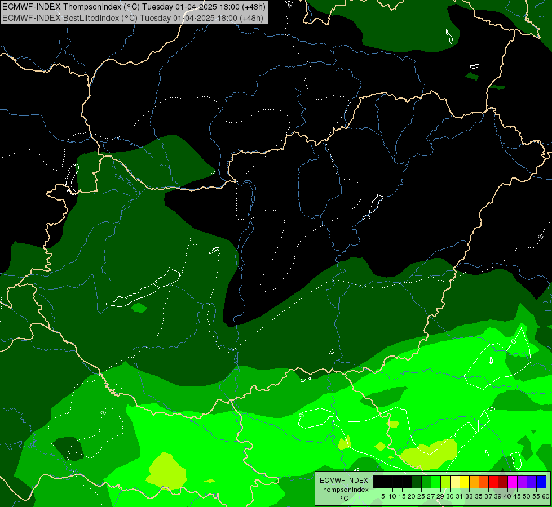Screen dimensions: 552x507
Task: Click the legend tick value '15'
Action: coord(402,496)
